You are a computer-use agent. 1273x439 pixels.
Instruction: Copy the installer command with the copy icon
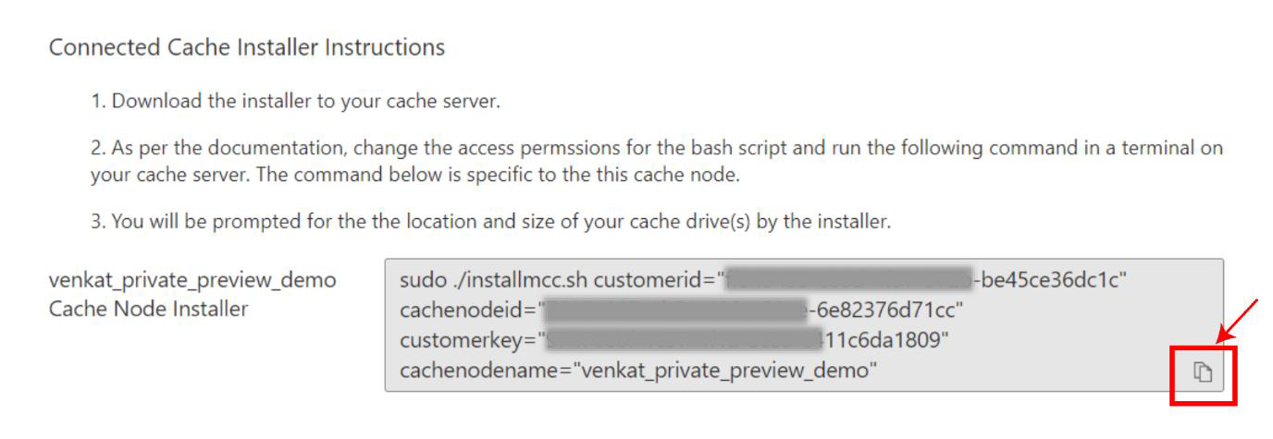tap(1202, 372)
